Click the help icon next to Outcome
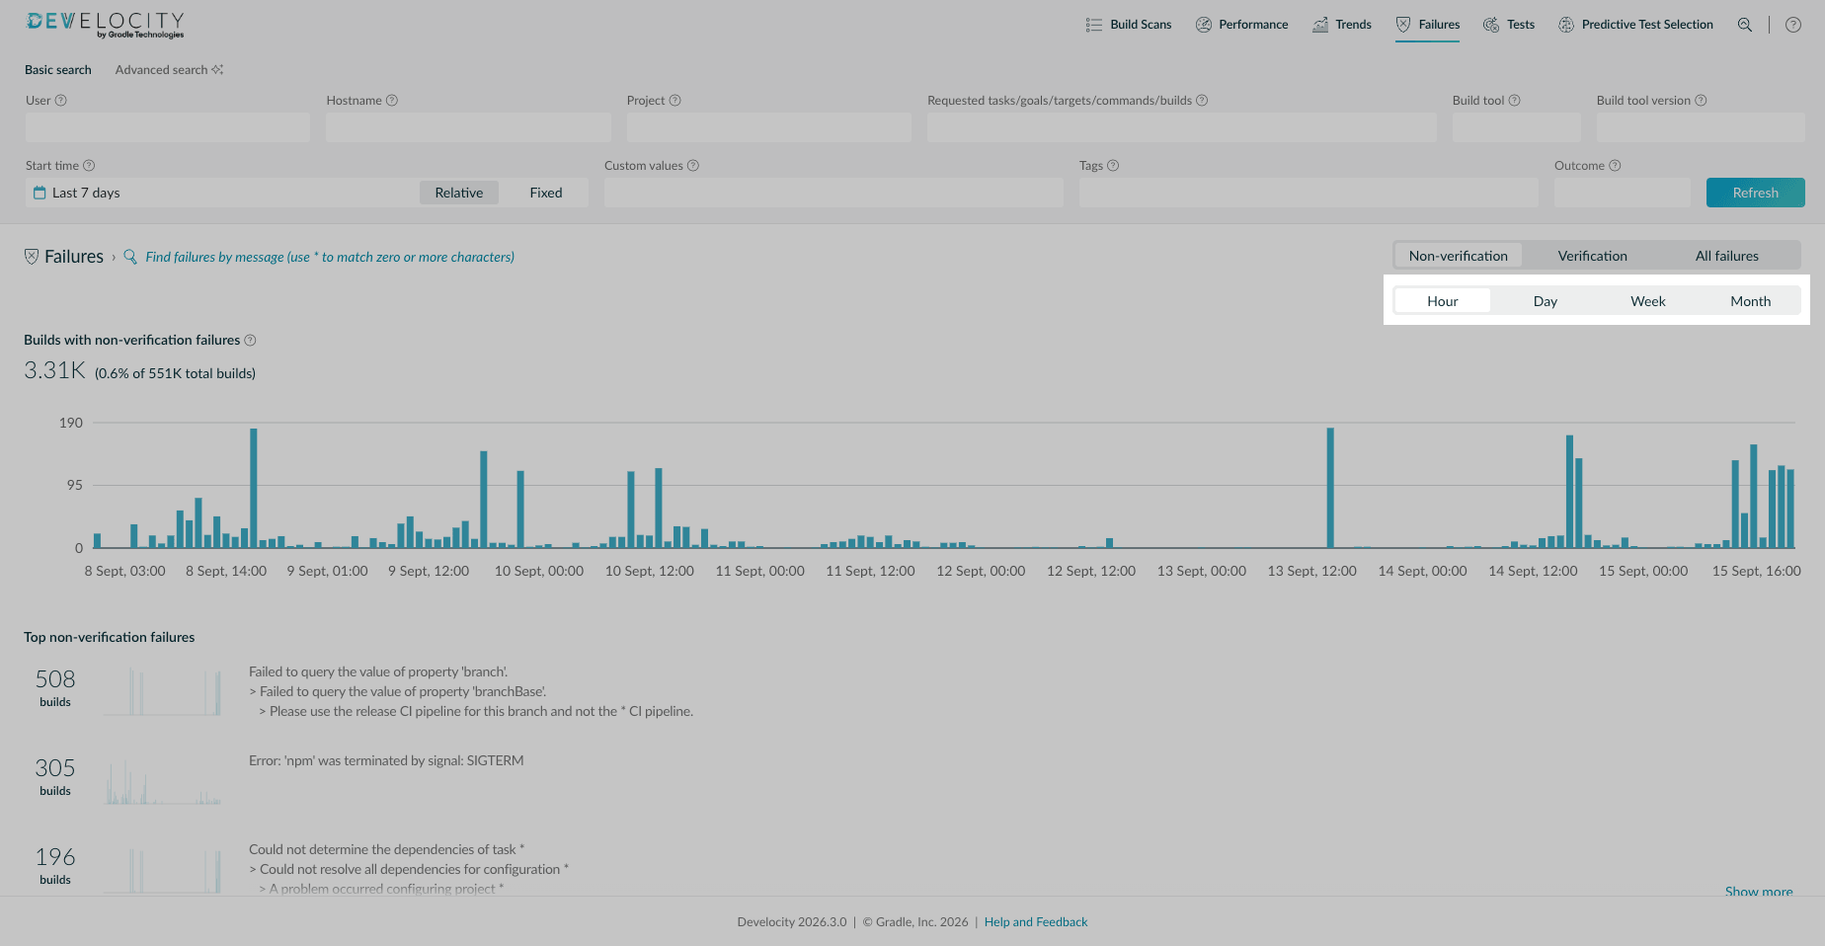 [x=1615, y=166]
